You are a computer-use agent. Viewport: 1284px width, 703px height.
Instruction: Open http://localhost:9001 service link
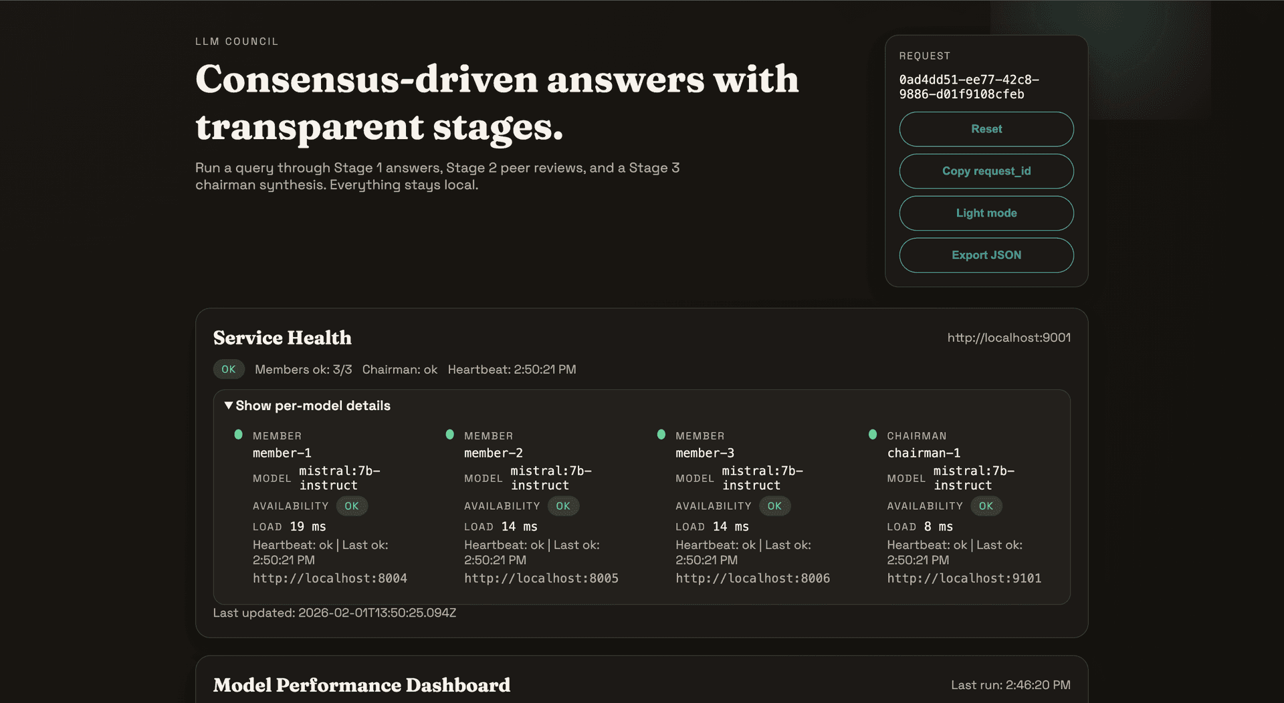point(1008,337)
